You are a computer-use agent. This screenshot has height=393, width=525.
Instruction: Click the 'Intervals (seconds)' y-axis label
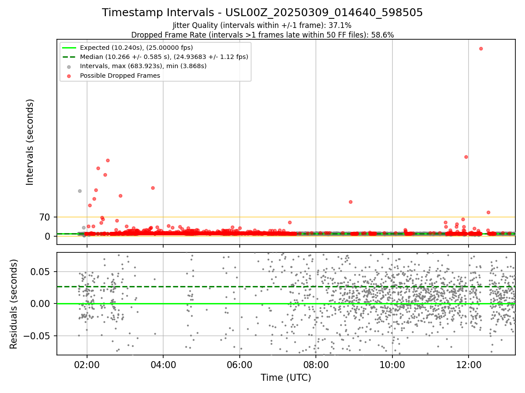[30, 142]
